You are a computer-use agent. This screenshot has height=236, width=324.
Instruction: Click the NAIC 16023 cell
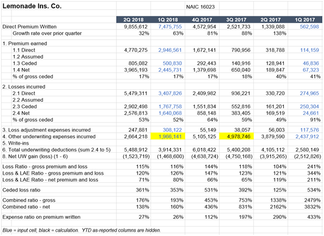pos(200,7)
